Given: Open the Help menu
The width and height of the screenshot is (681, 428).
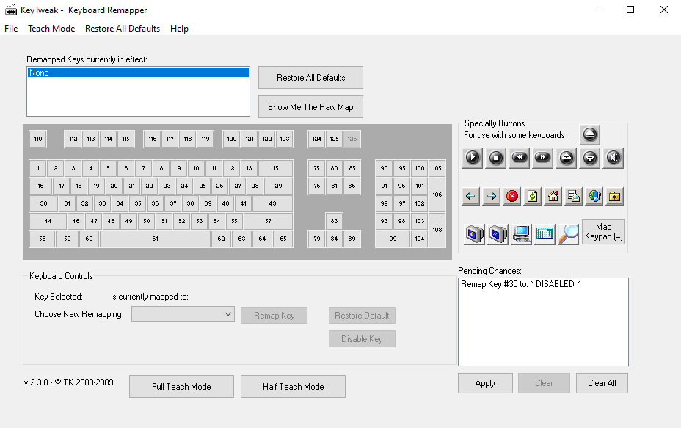Looking at the screenshot, I should (x=179, y=29).
